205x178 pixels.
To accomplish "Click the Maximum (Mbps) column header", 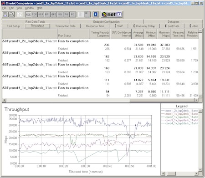I will coord(164,34).
